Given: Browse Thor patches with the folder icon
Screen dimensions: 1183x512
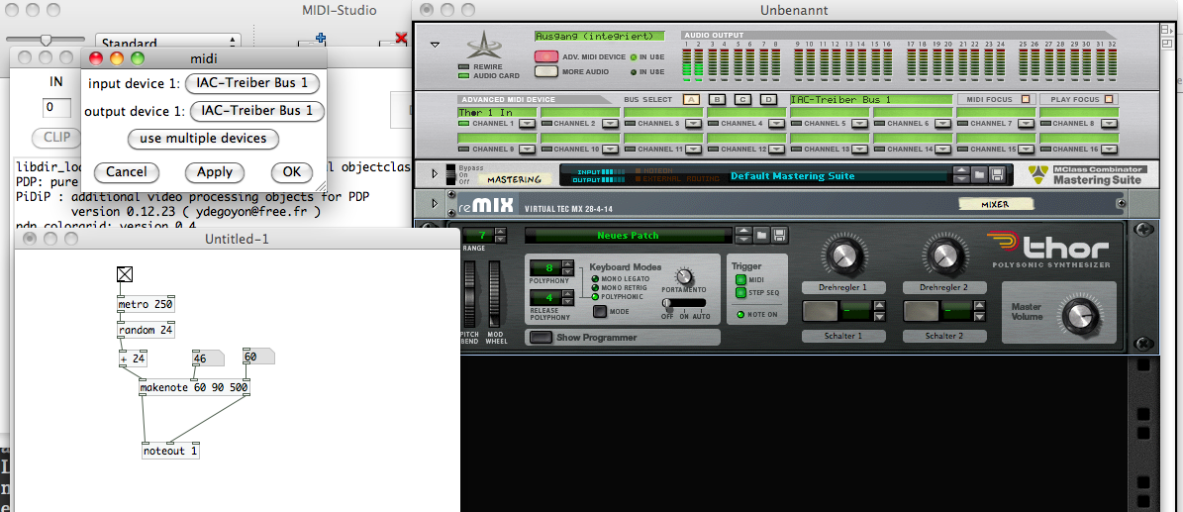Looking at the screenshot, I should pos(762,235).
